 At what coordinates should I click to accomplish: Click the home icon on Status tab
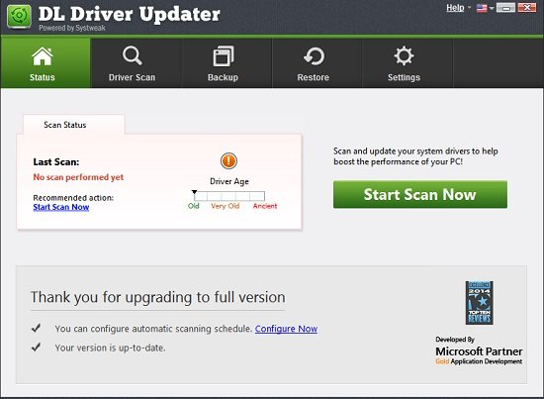point(43,56)
